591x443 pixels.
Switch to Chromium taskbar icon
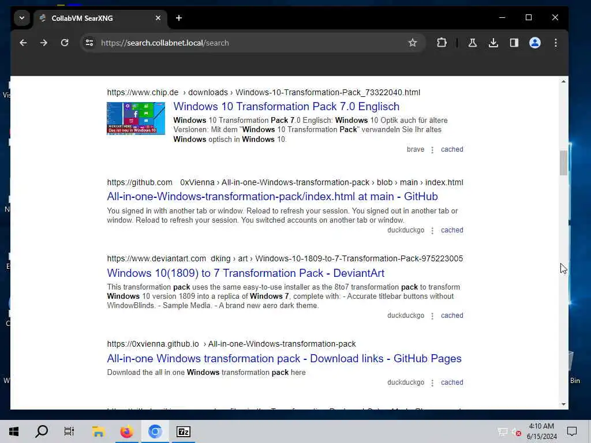coord(155,431)
